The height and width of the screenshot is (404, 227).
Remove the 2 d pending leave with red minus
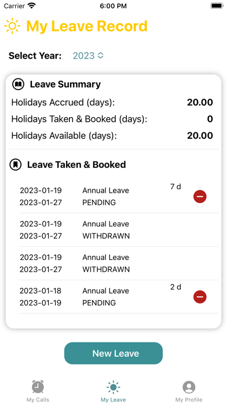click(200, 297)
